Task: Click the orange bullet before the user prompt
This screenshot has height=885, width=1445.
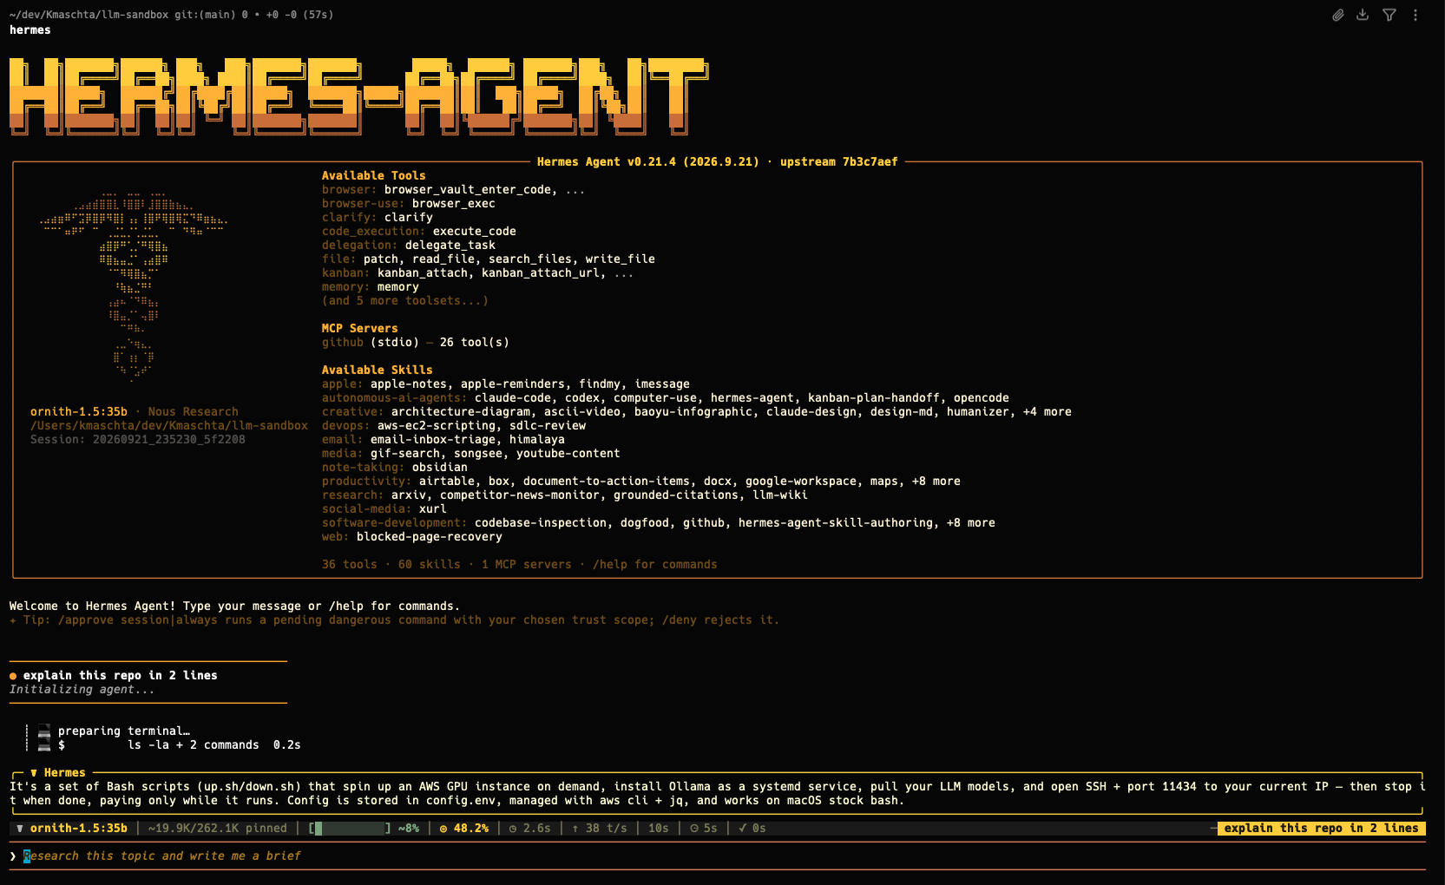Action: [13, 676]
